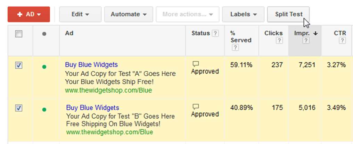Uncheck the Test A ad row checkbox
This screenshot has width=353, height=144.
click(x=19, y=65)
